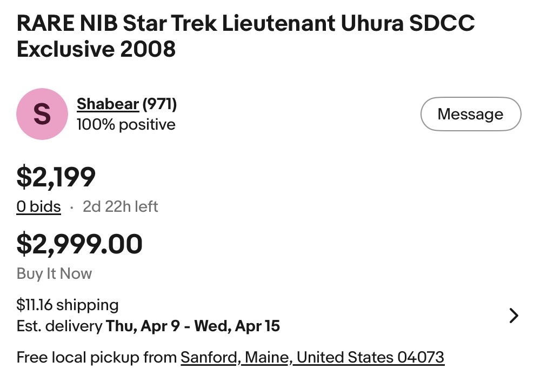Click Exclusive 2008 in the listing title
This screenshot has width=534, height=375.
pos(96,50)
